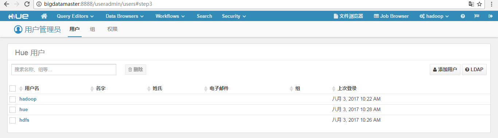This screenshot has width=498, height=138.
Task: Click the 添加用户 button
Action: pyautogui.click(x=445, y=70)
